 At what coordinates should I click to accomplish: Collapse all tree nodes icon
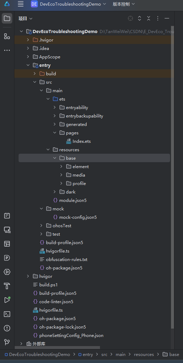click(x=149, y=19)
